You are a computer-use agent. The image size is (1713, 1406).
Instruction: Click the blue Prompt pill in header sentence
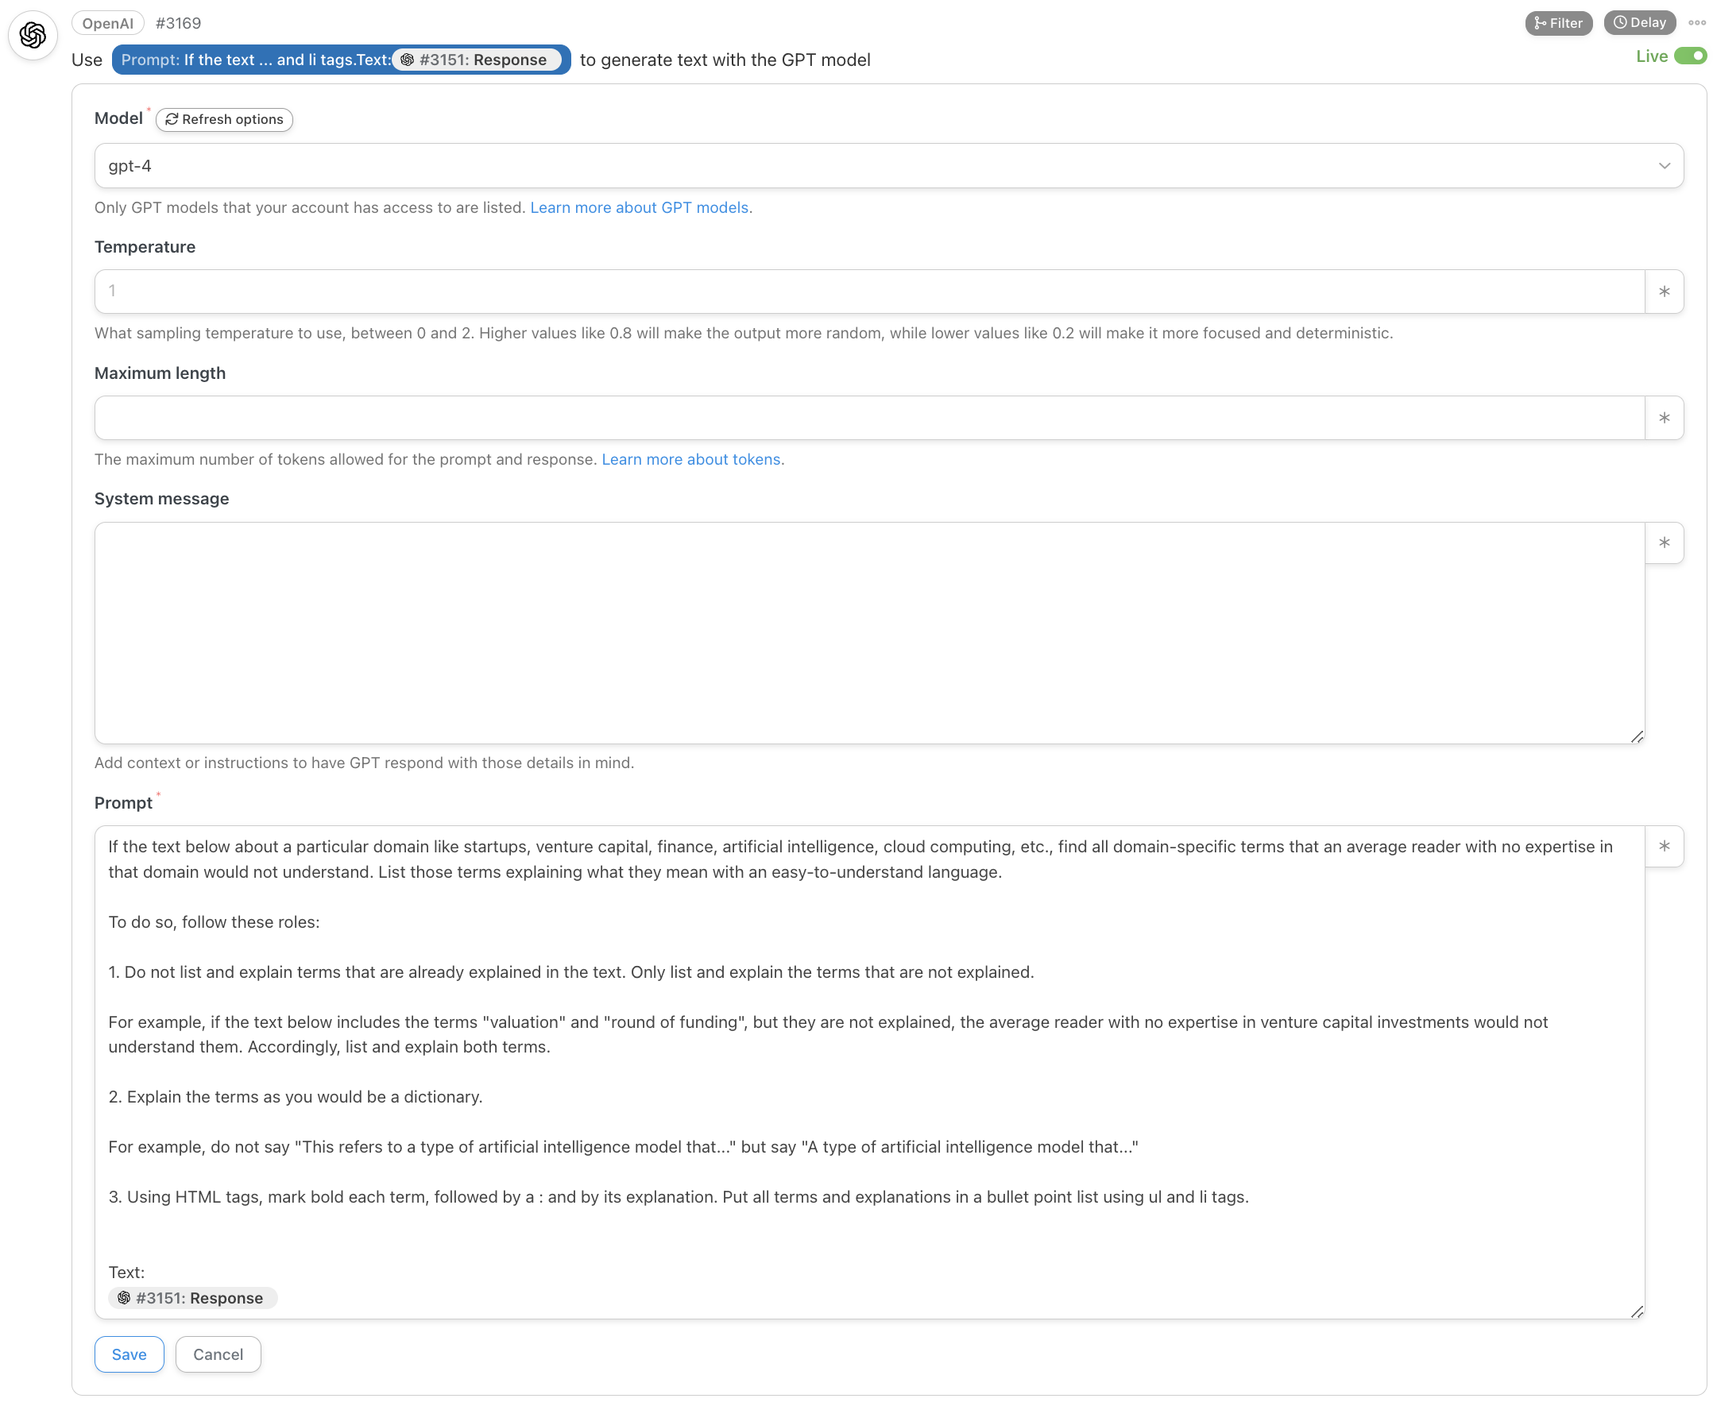(x=341, y=60)
